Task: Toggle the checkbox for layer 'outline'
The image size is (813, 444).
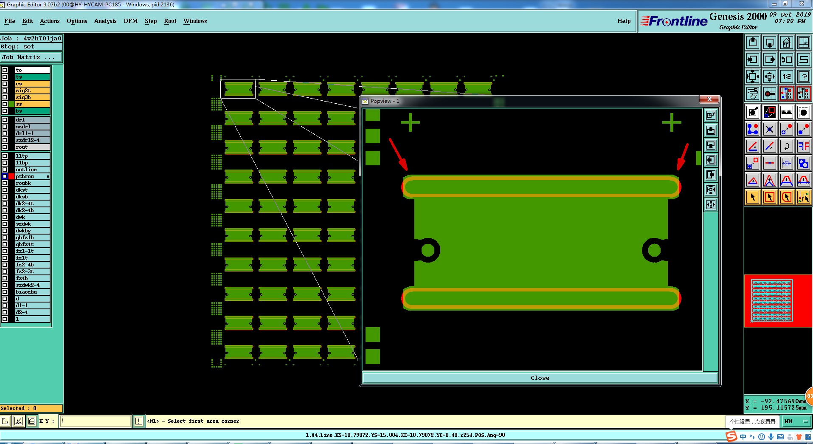Action: pyautogui.click(x=5, y=170)
